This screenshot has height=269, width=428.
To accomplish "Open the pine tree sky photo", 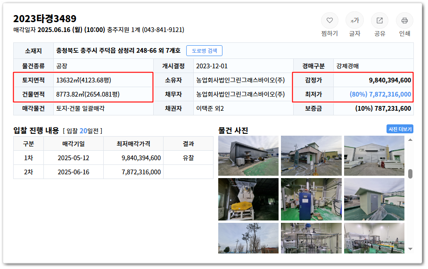I will (x=248, y=238).
